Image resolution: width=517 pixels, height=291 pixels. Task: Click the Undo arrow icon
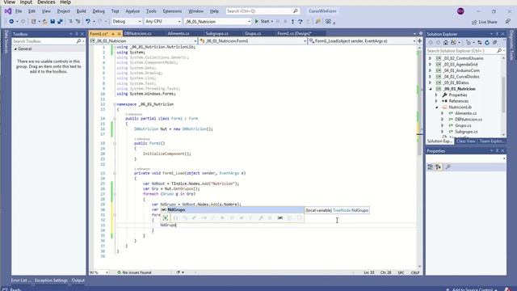pos(88,22)
